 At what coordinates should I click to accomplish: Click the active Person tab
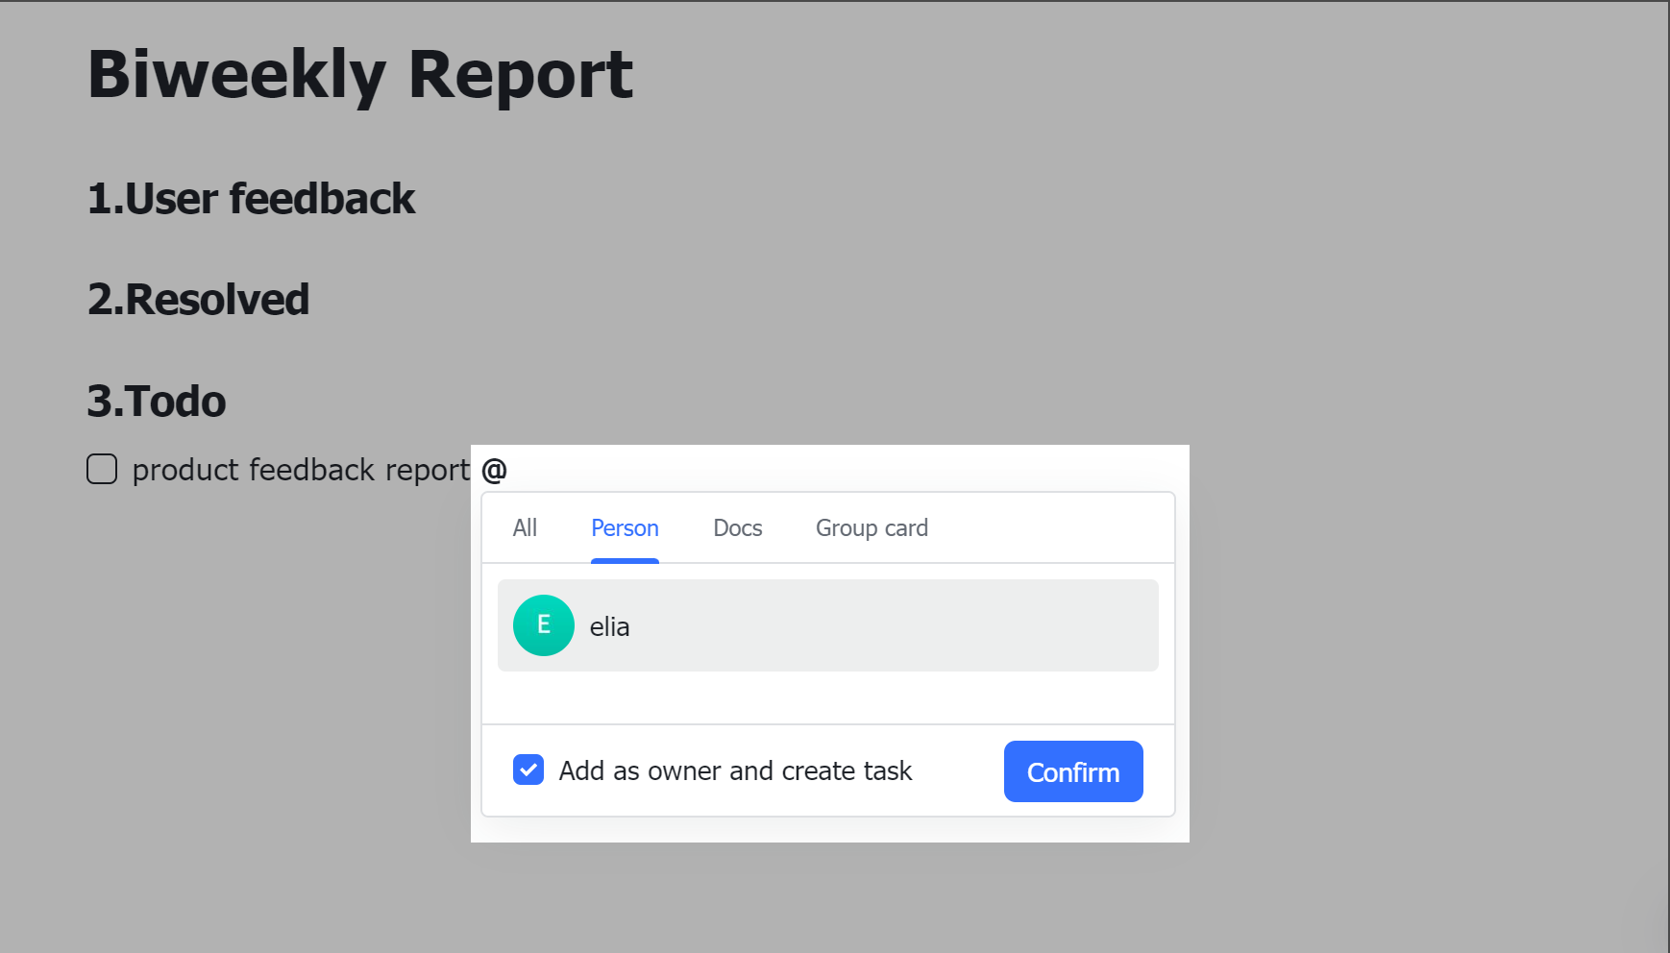pos(625,527)
